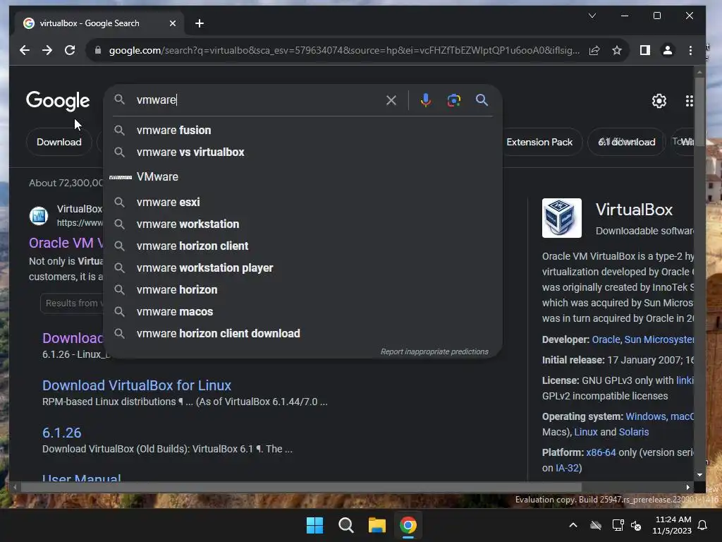This screenshot has height=542, width=722.
Task: Open the muted volume tray icon
Action: click(x=637, y=525)
